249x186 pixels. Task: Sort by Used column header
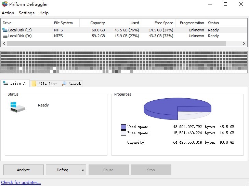point(124,23)
